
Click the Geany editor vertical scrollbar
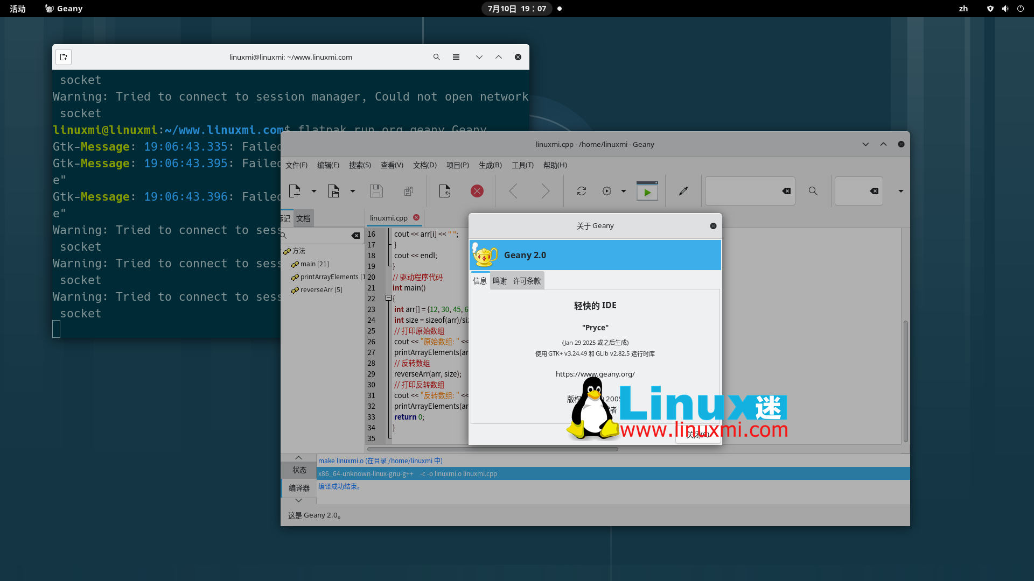[x=905, y=381]
